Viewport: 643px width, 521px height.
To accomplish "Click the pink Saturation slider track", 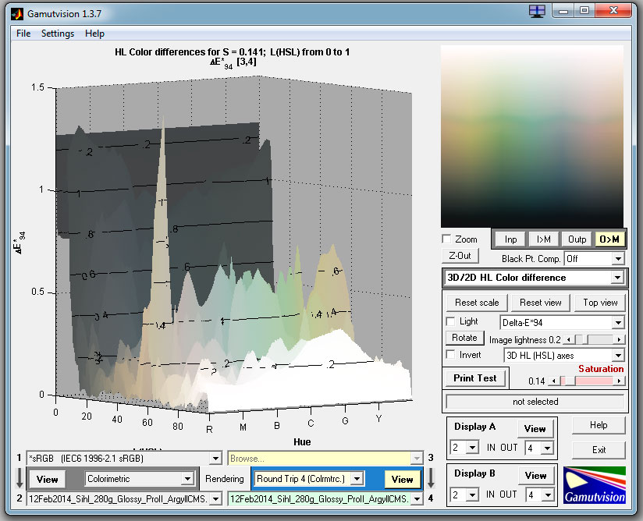I will click(x=593, y=381).
